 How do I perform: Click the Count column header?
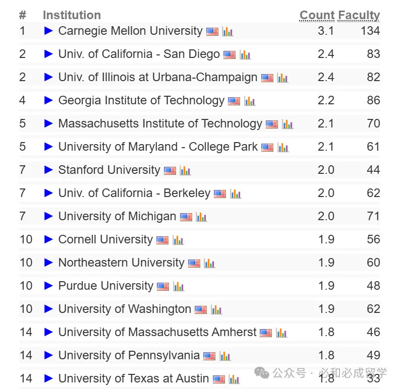pos(317,16)
